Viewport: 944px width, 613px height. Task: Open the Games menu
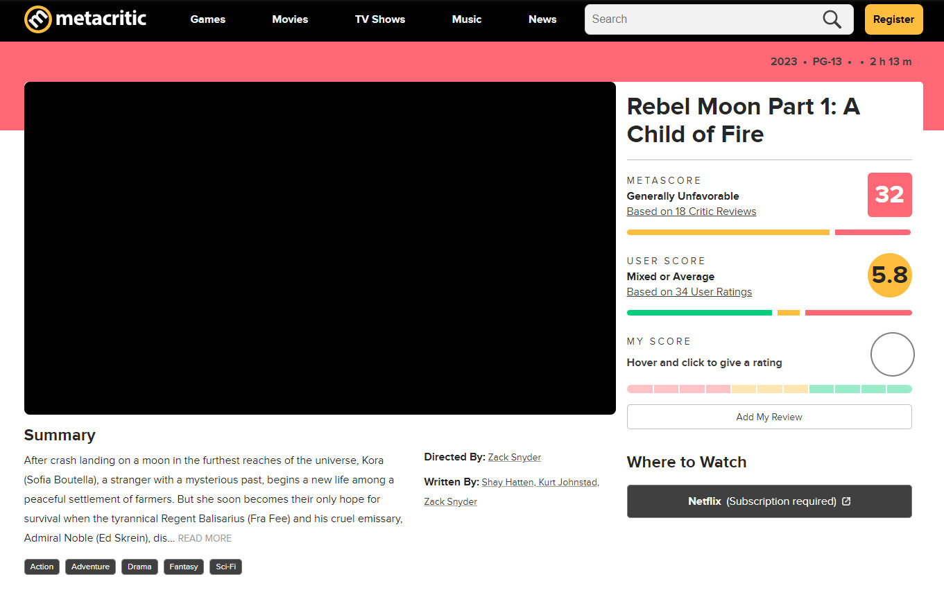click(207, 19)
